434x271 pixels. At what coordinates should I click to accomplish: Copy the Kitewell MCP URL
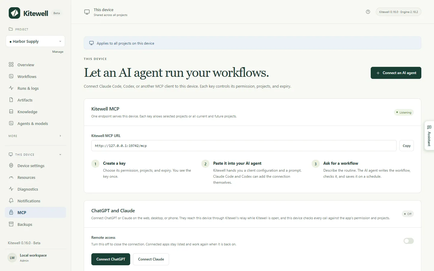click(x=407, y=146)
